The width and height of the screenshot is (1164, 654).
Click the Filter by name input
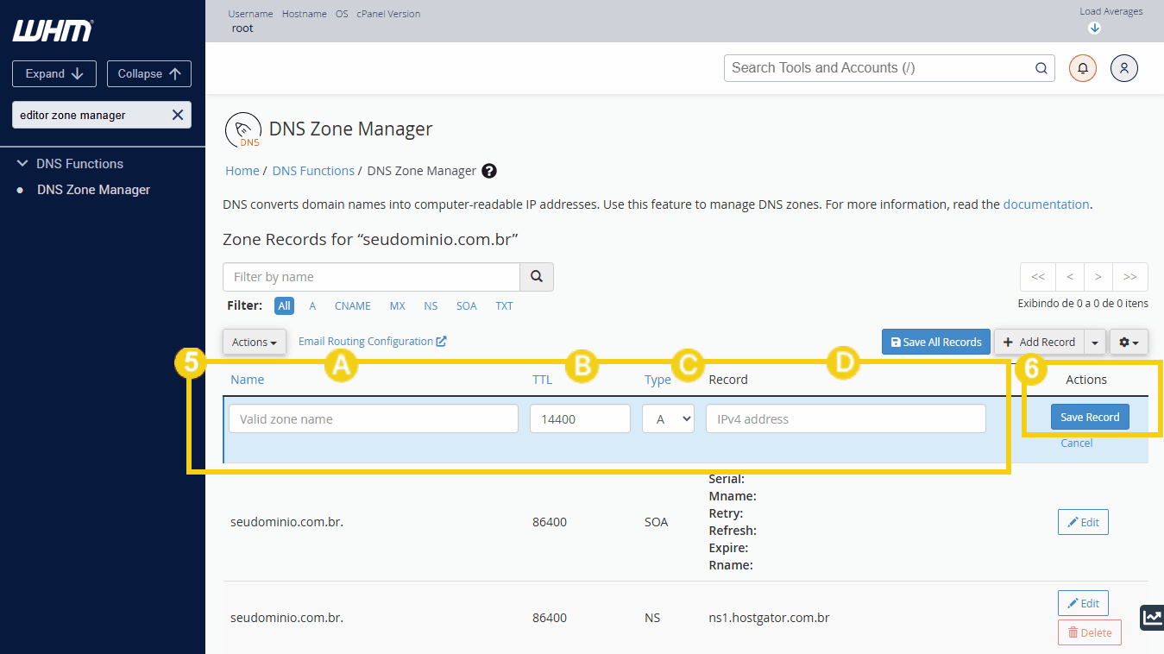tap(371, 277)
